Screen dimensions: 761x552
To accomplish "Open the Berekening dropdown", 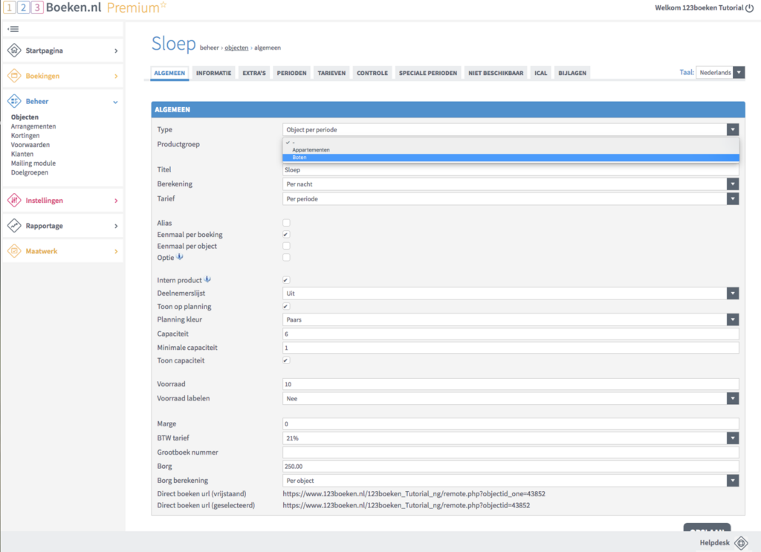I will [x=511, y=184].
